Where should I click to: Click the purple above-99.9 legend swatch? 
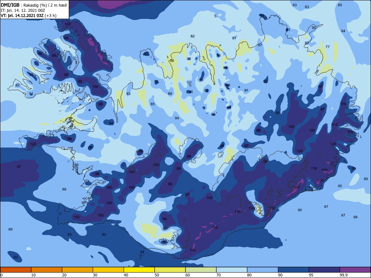click(355, 270)
